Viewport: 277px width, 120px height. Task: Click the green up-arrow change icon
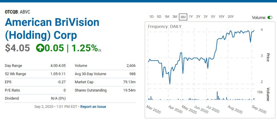tap(40, 48)
